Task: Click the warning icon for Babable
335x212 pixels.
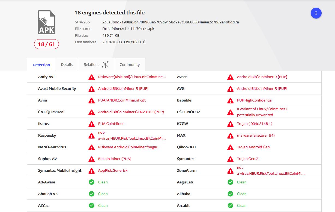Action: tap(231, 100)
